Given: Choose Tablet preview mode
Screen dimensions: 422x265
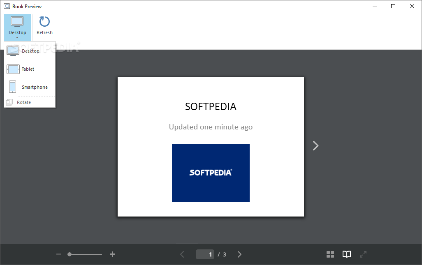Looking at the screenshot, I should [x=30, y=69].
